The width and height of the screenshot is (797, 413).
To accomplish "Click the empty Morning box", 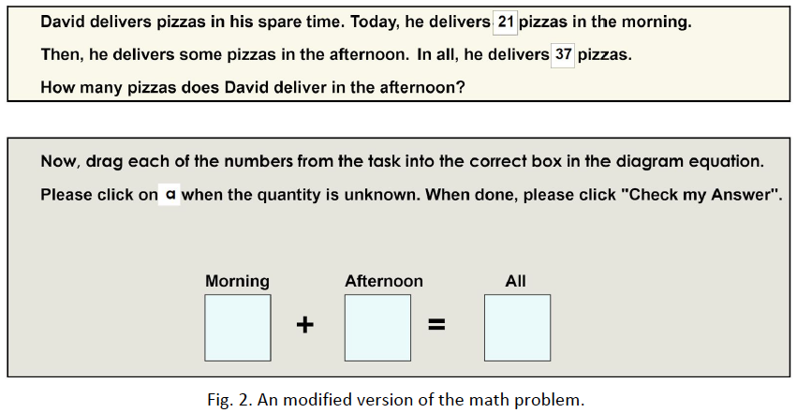I will pyautogui.click(x=238, y=328).
